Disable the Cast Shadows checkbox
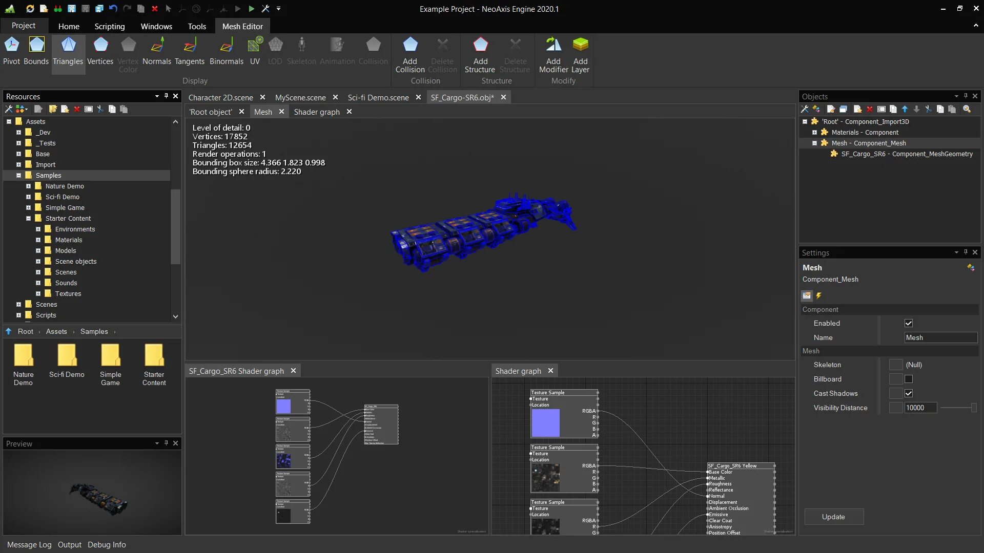984x553 pixels. 909,393
